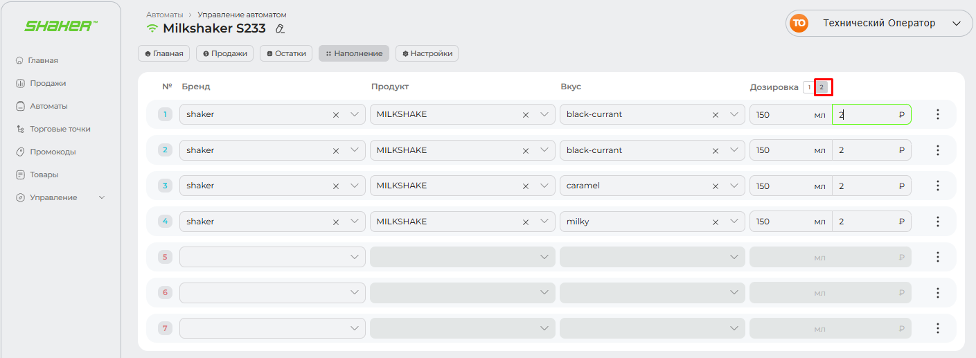The image size is (976, 358).
Task: Click the orange TO user avatar
Action: click(x=799, y=24)
